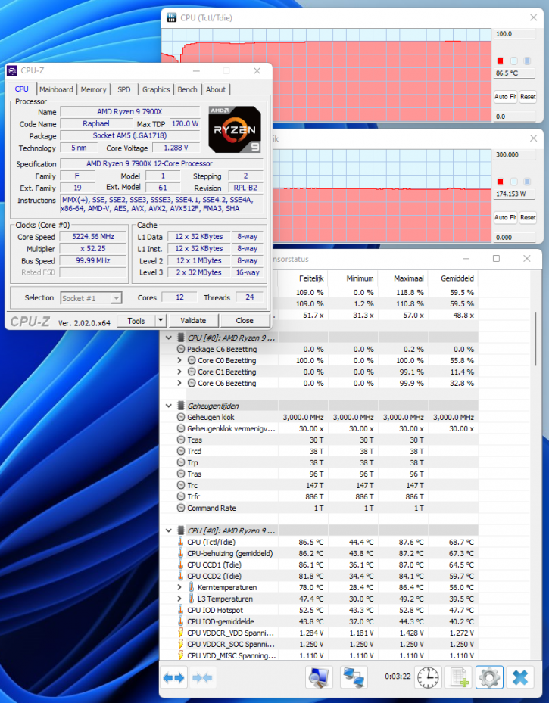The height and width of the screenshot is (703, 549).
Task: Click Auto Fit in CPU temperature graph window
Action: click(506, 96)
